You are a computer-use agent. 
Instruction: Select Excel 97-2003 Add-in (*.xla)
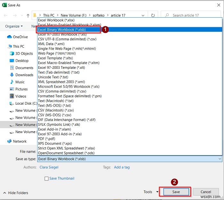[x=130, y=134]
